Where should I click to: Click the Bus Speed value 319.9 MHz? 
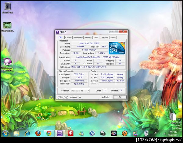[x=79, y=81]
